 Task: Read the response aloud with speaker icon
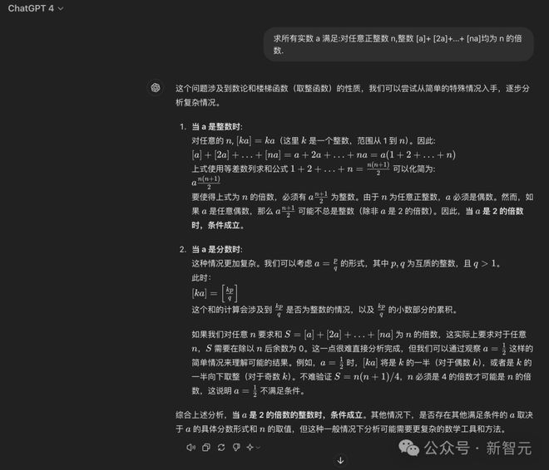[x=190, y=448]
